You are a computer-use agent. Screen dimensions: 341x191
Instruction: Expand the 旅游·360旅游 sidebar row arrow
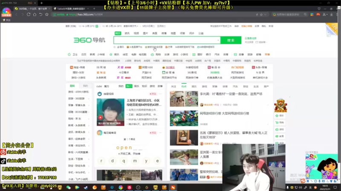click(x=89, y=99)
